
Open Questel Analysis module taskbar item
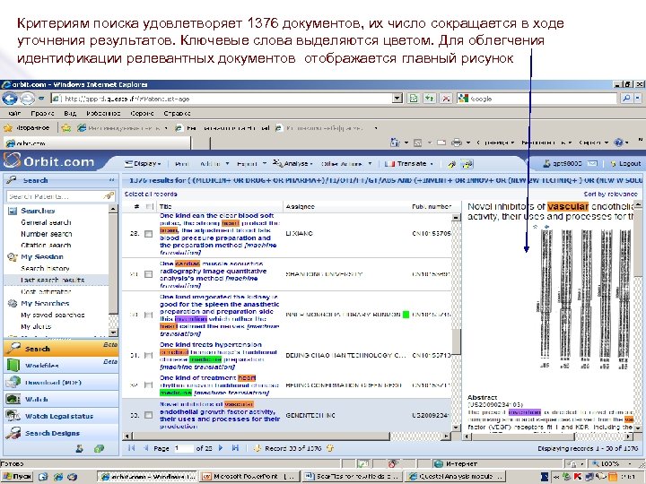pyautogui.click(x=455, y=477)
